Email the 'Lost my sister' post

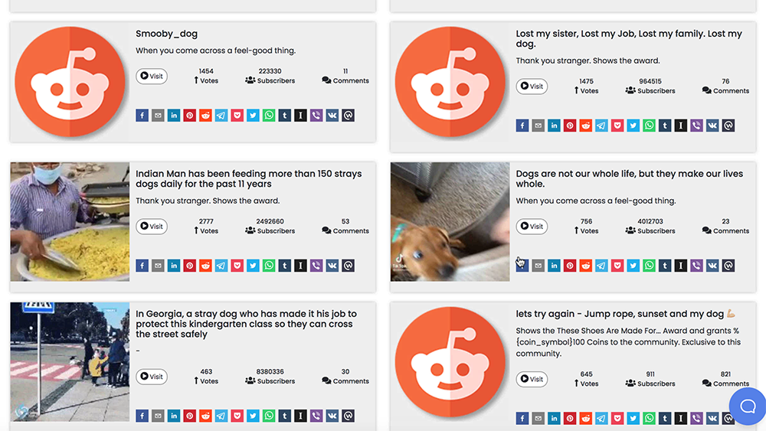(x=538, y=126)
